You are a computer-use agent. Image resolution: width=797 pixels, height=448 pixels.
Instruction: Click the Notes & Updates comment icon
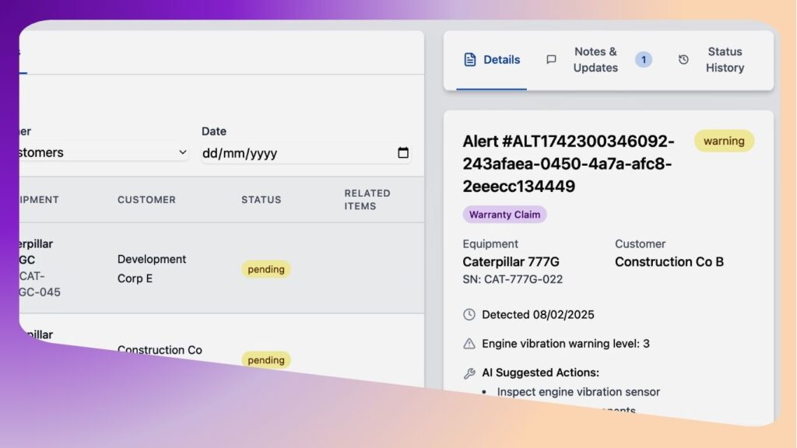coord(551,60)
